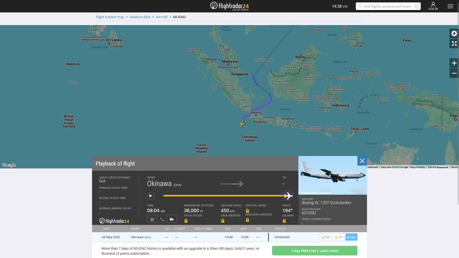Viewport: 459px width, 258px height.
Task: Click the DATE column header
Action: 106,229
